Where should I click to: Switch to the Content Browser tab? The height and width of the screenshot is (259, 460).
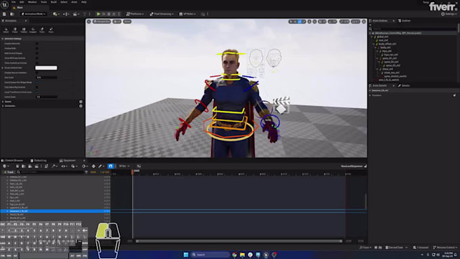pos(12,160)
